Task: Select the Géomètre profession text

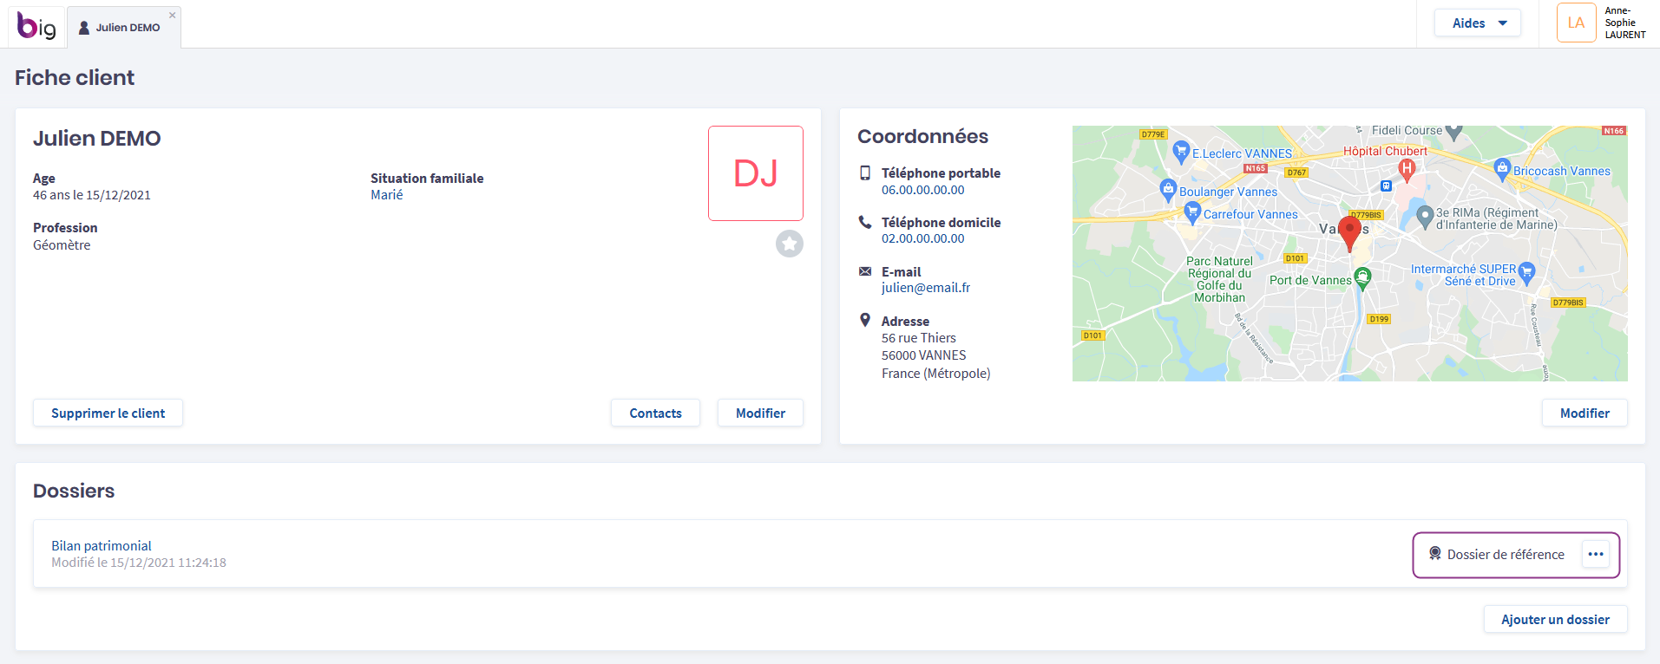Action: point(62,245)
